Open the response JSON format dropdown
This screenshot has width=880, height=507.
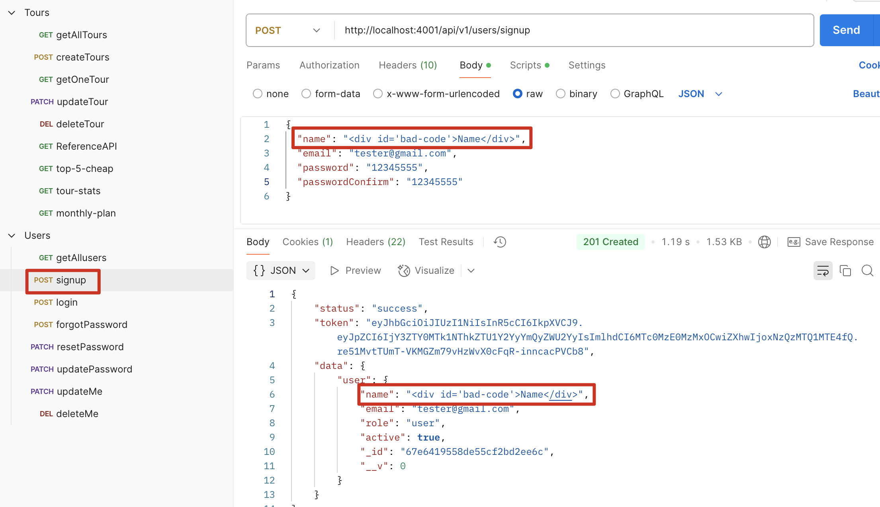point(281,271)
